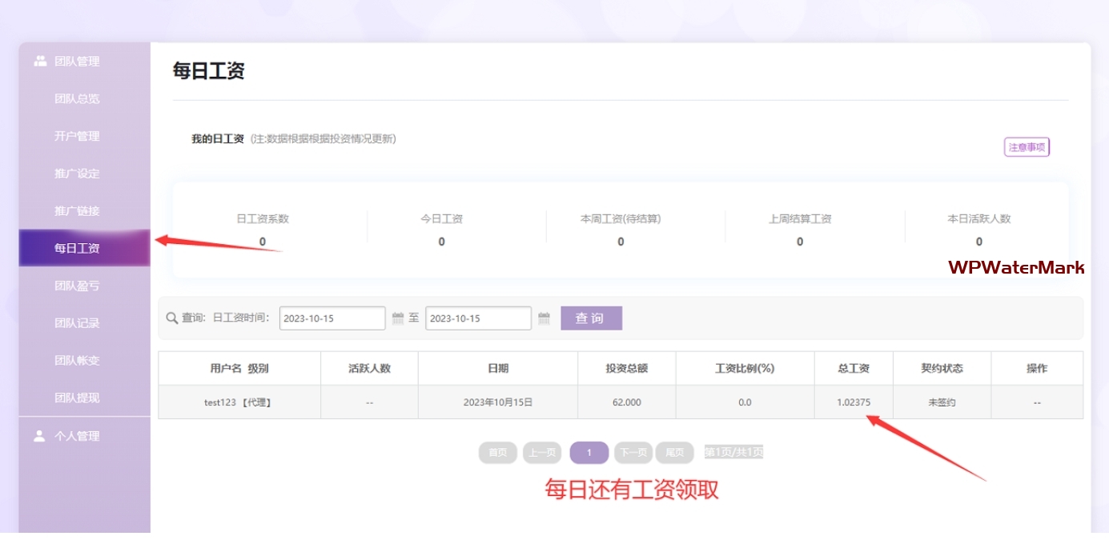Click the personal management user icon
This screenshot has width=1109, height=548.
[39, 436]
